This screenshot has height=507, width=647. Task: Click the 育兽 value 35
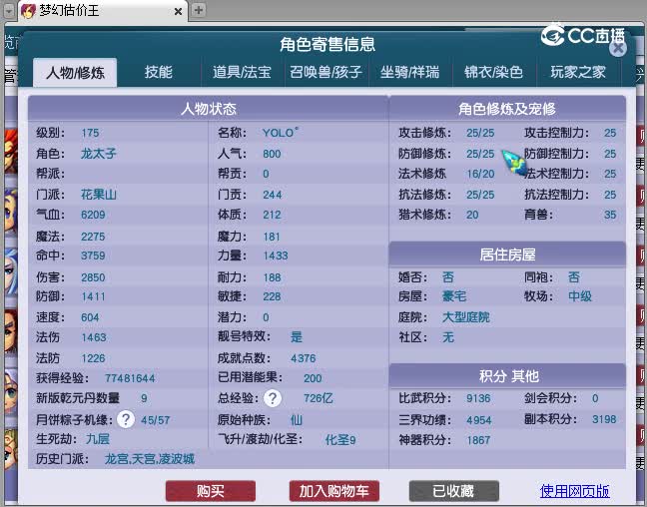[x=610, y=215]
